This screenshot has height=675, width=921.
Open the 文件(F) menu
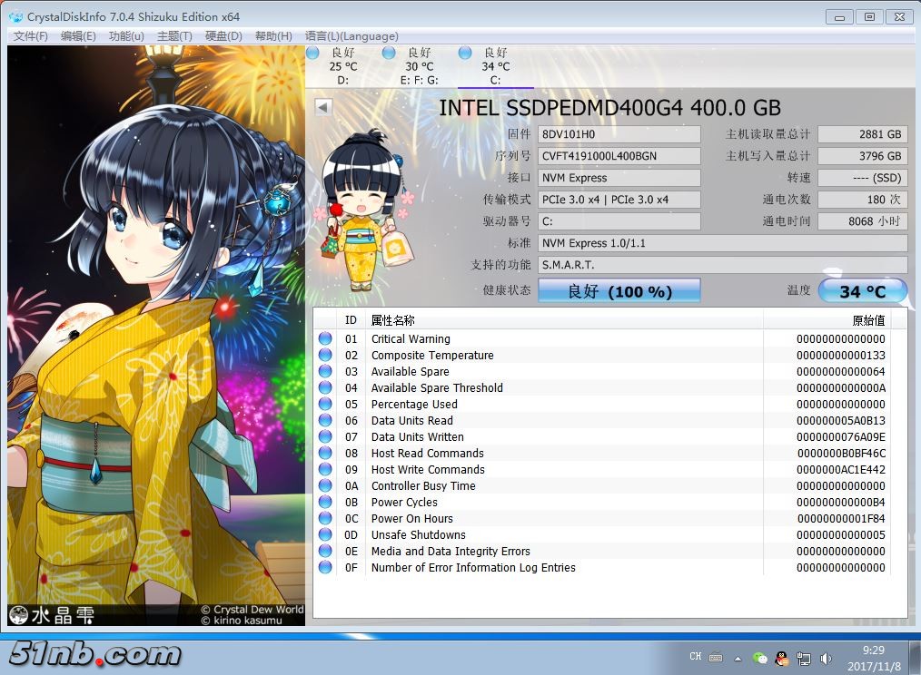click(31, 36)
